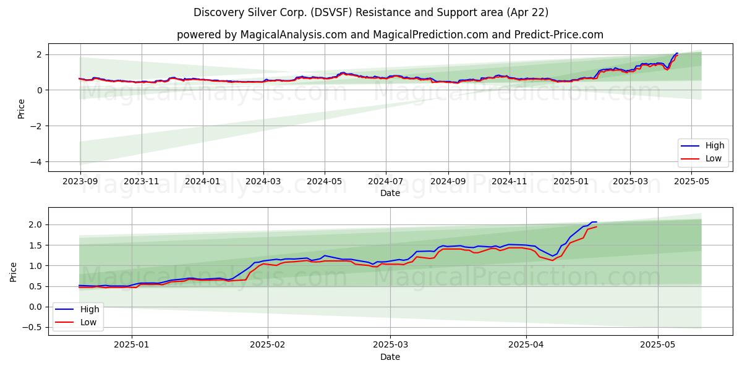The image size is (742, 371).
Task: Click 'Low' in the lower chart legend
Action: [90, 322]
